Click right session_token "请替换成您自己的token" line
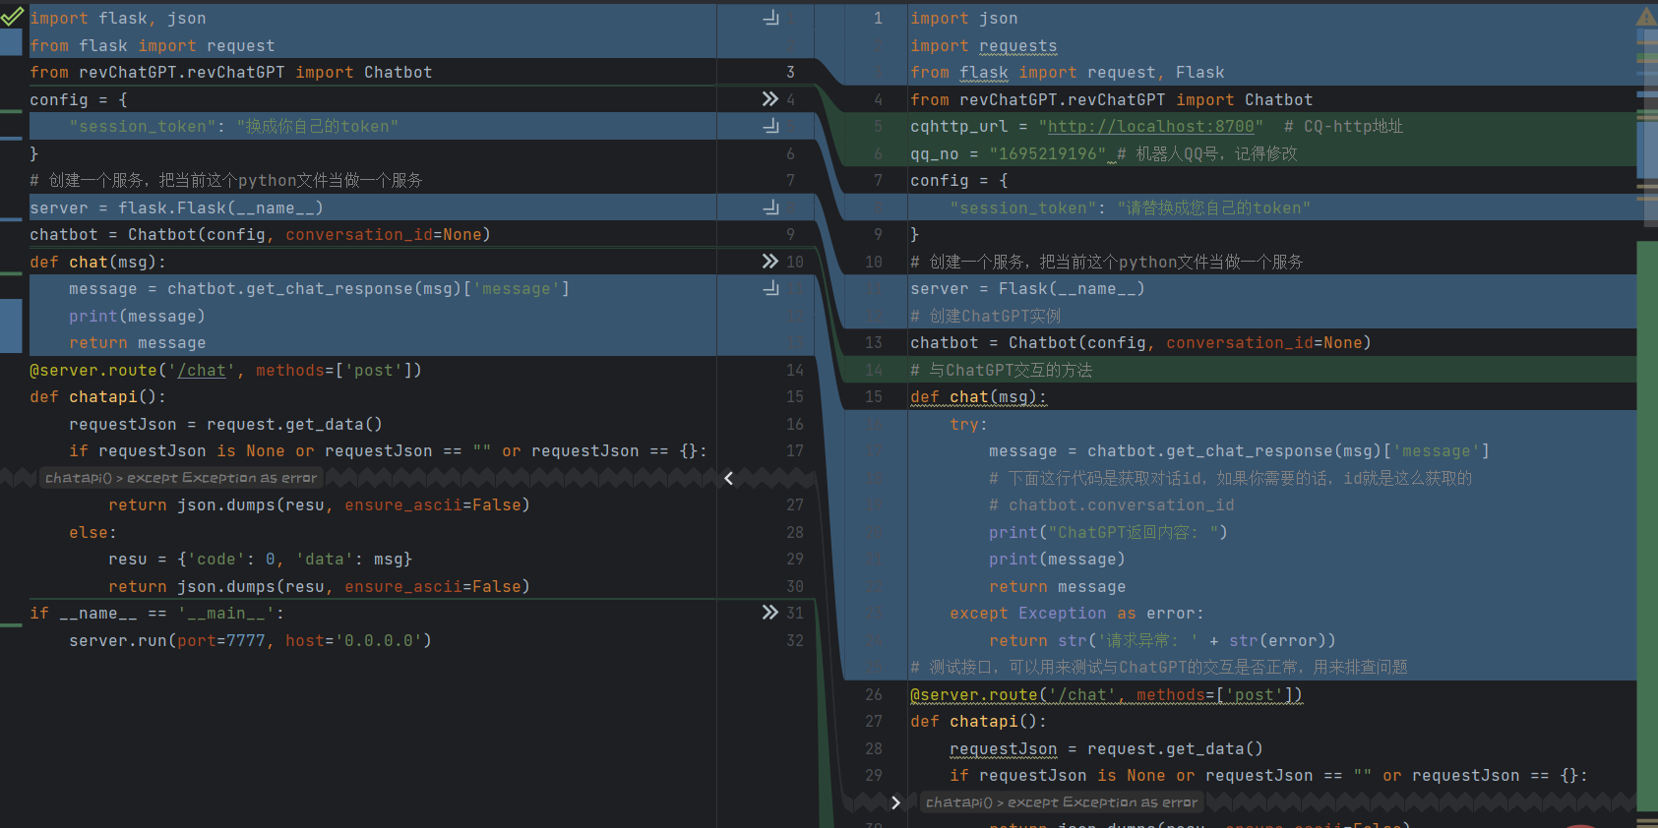1658x828 pixels. pos(1131,207)
